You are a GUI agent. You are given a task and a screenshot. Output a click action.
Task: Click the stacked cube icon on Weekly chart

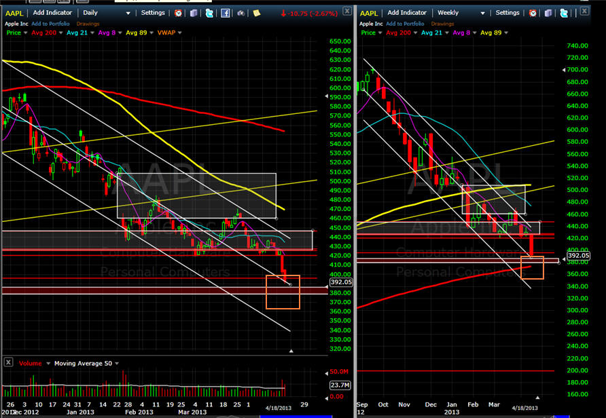(548, 13)
